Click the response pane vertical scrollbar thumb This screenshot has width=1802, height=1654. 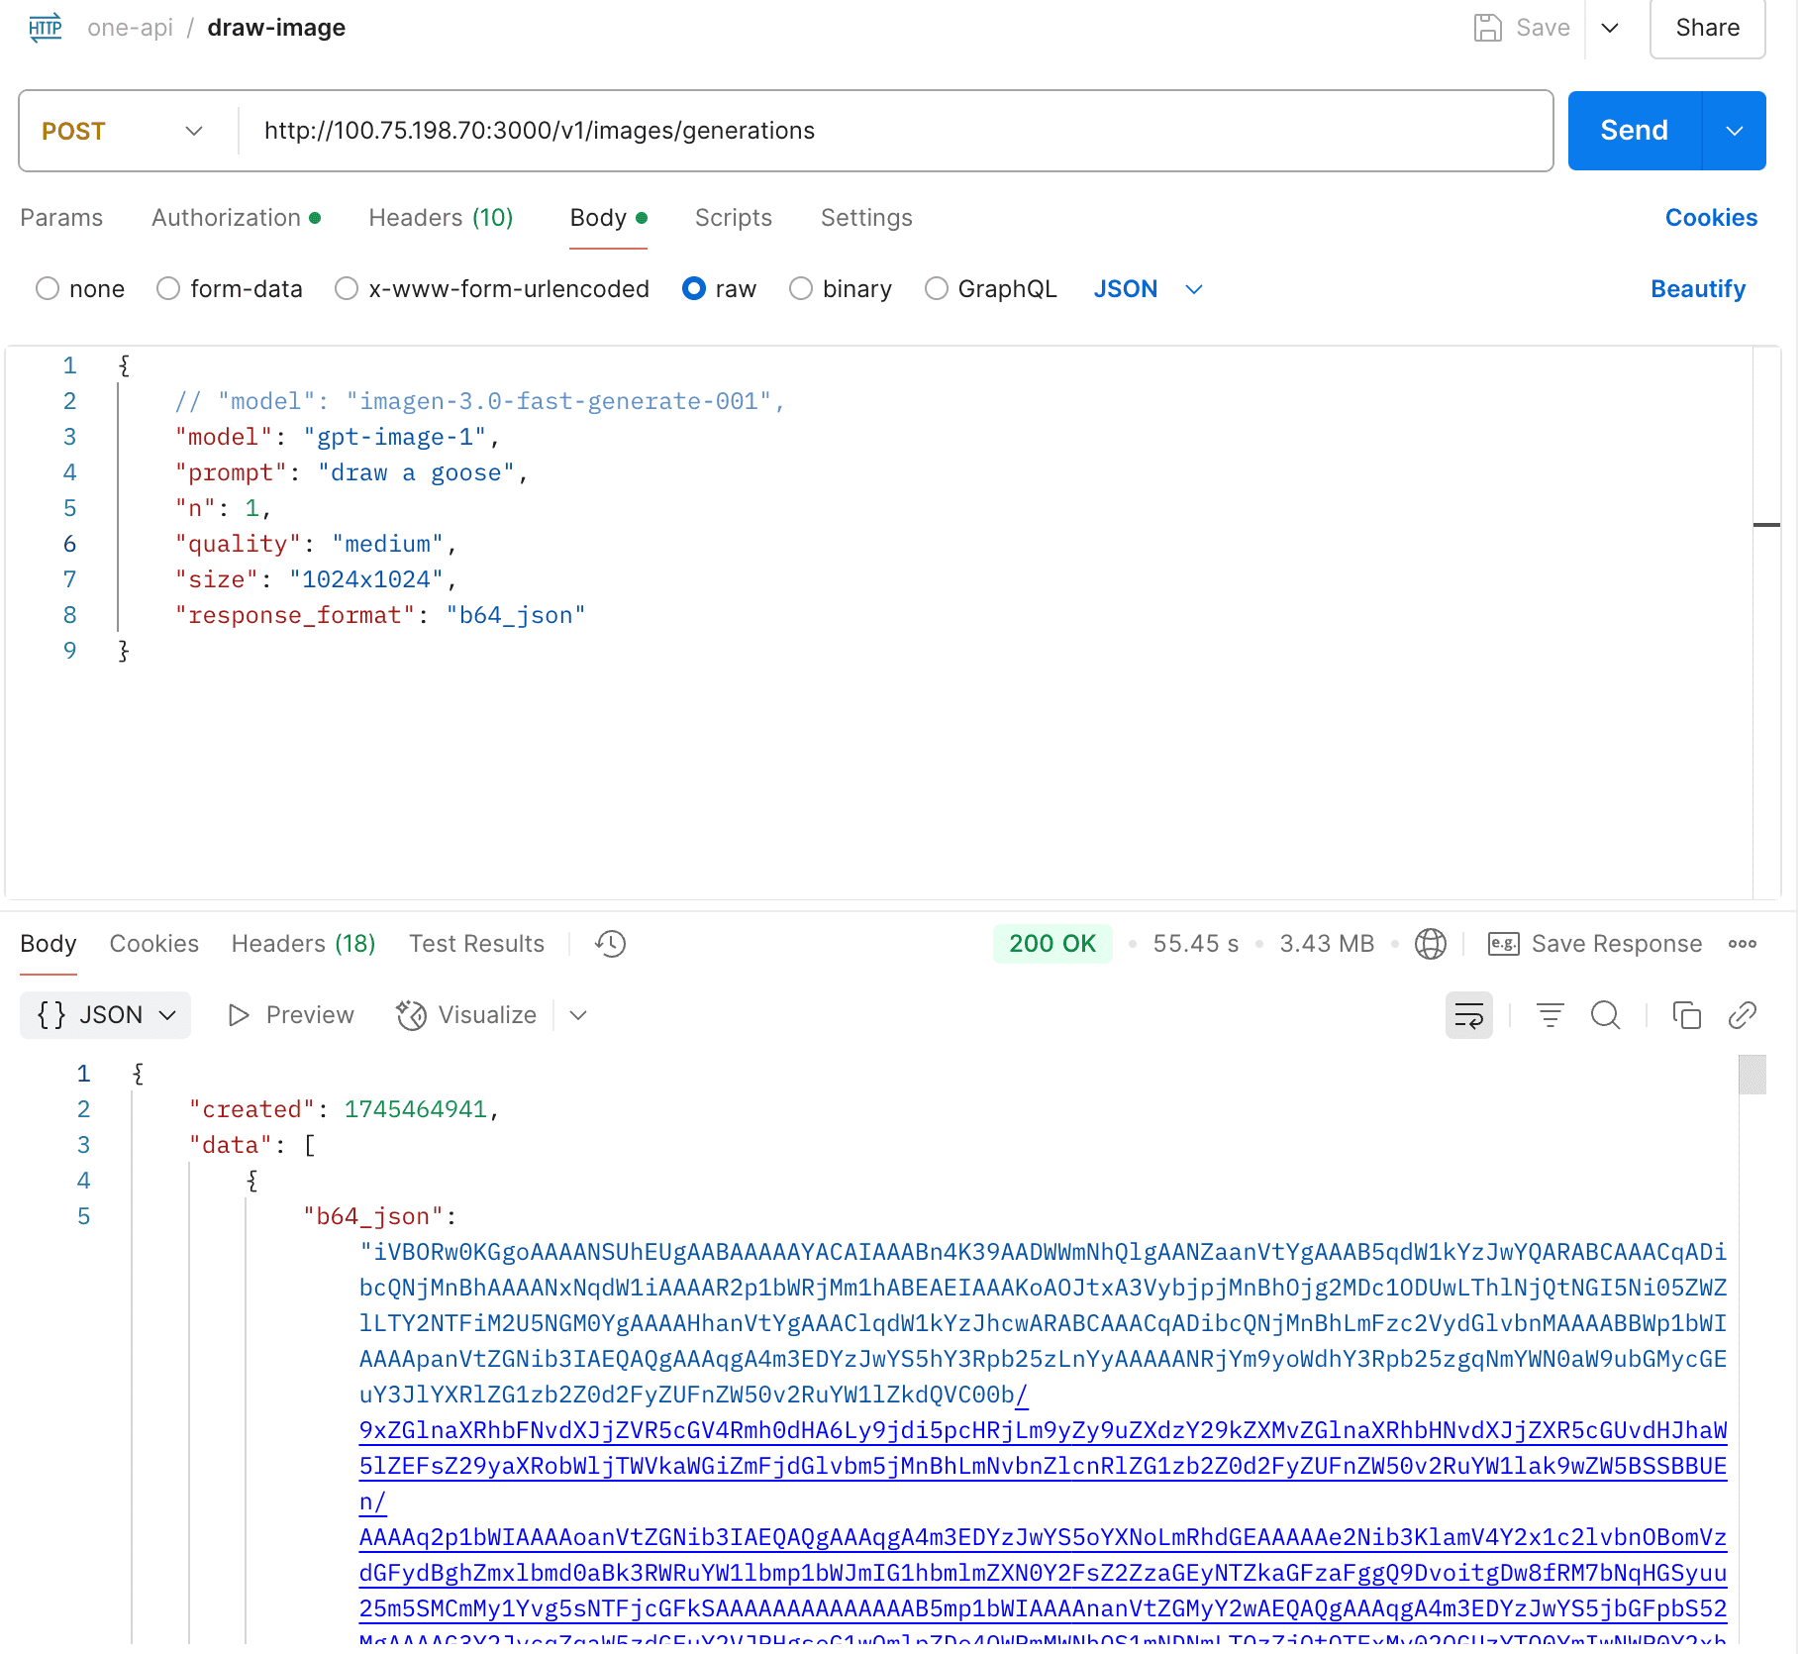coord(1752,1075)
